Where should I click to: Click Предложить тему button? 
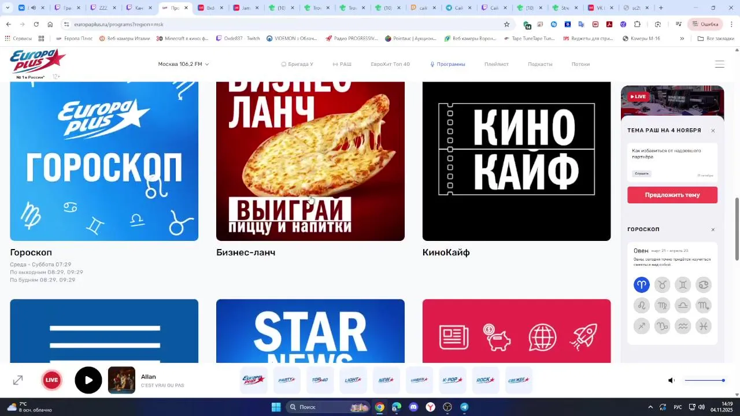coord(672,195)
